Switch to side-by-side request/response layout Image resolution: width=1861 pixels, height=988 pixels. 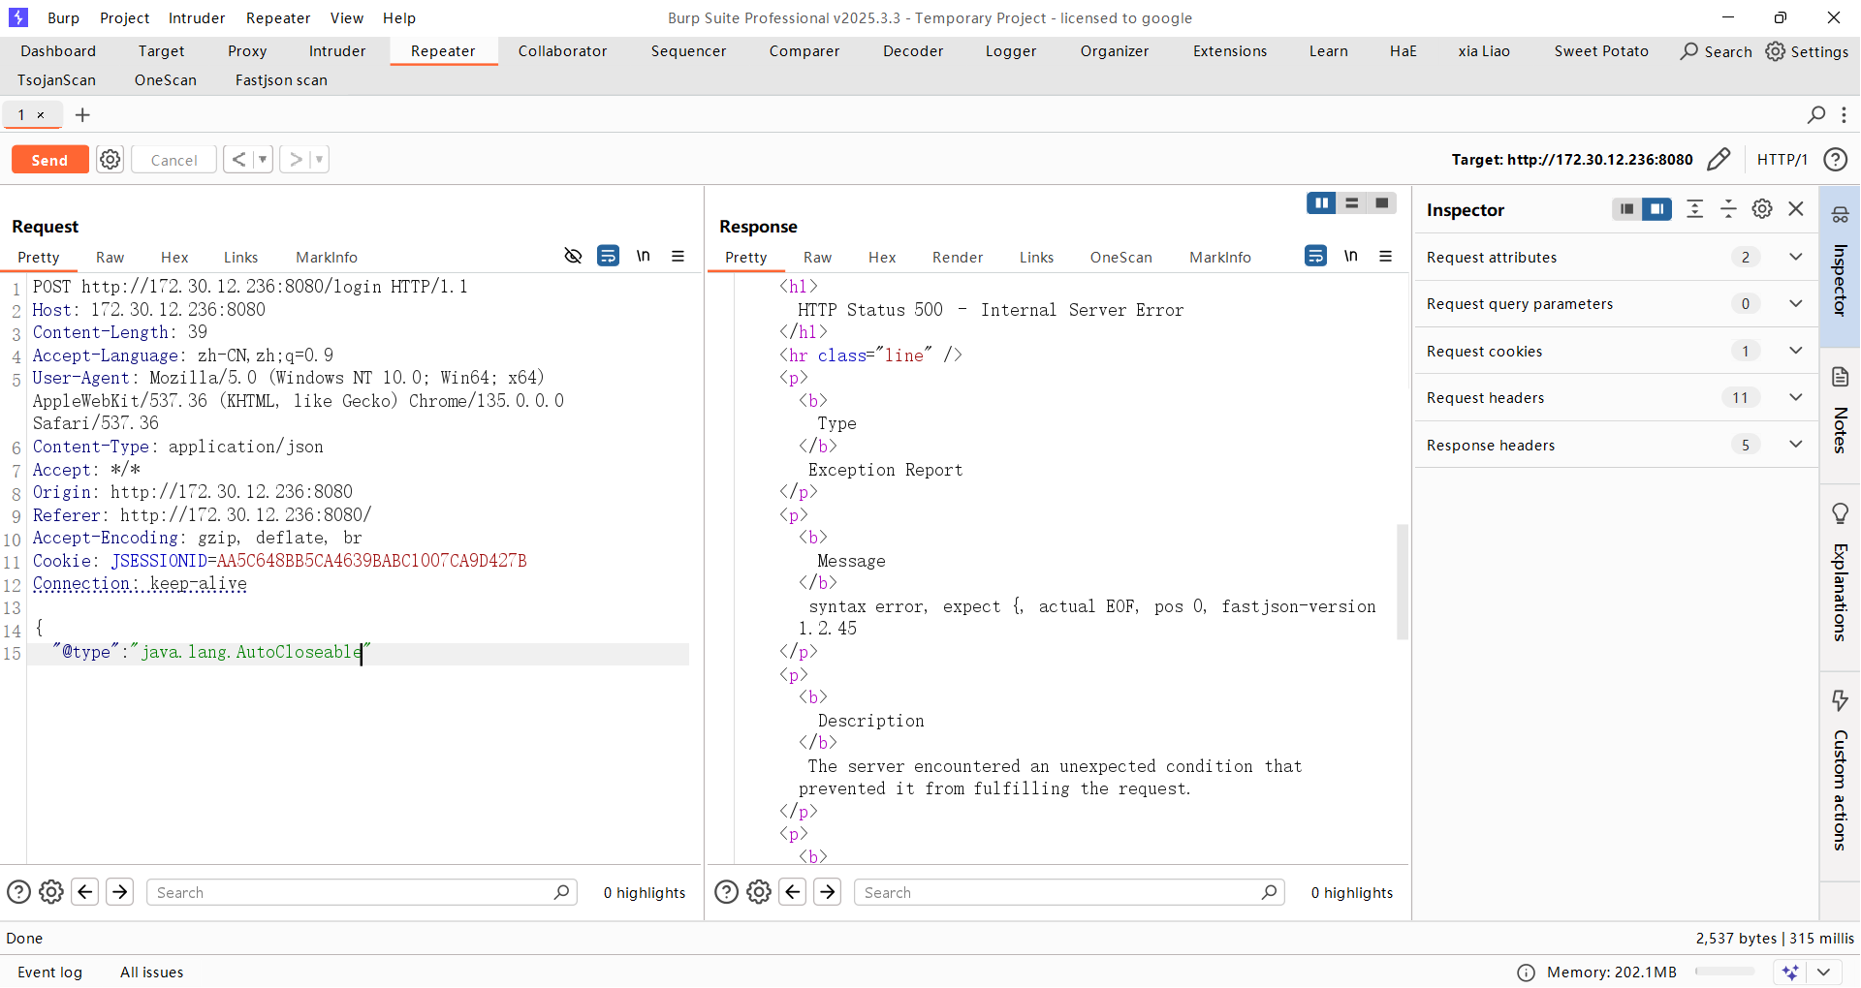pos(1321,203)
